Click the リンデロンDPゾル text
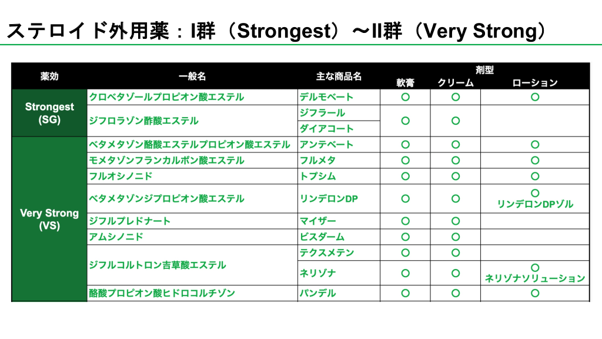This screenshot has width=602, height=339. [534, 204]
